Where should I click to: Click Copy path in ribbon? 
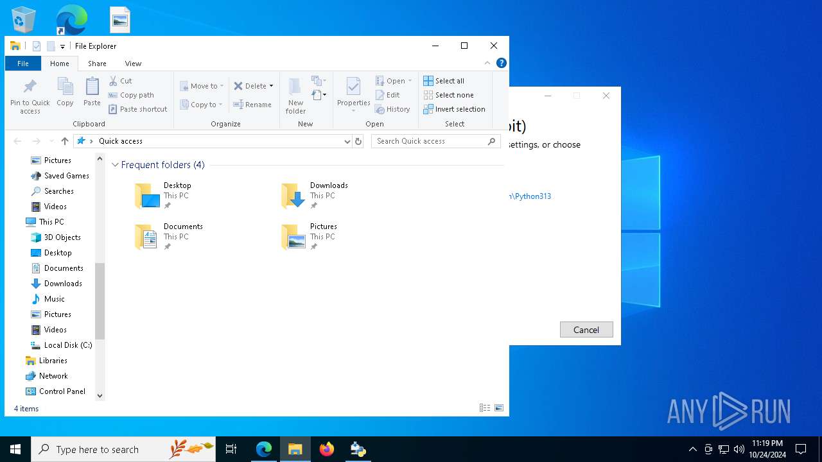[x=131, y=95]
